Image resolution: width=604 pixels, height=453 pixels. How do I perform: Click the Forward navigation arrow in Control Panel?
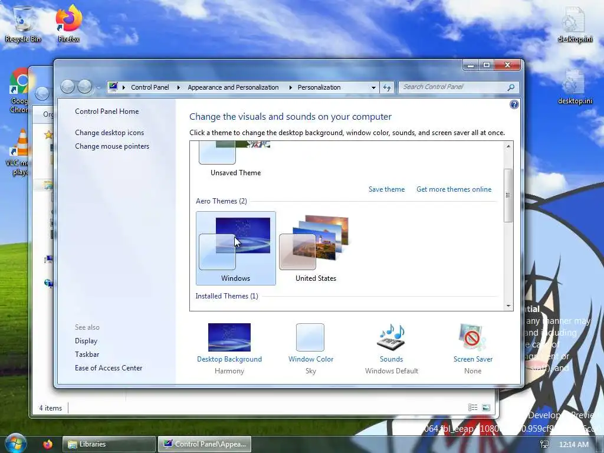(85, 87)
